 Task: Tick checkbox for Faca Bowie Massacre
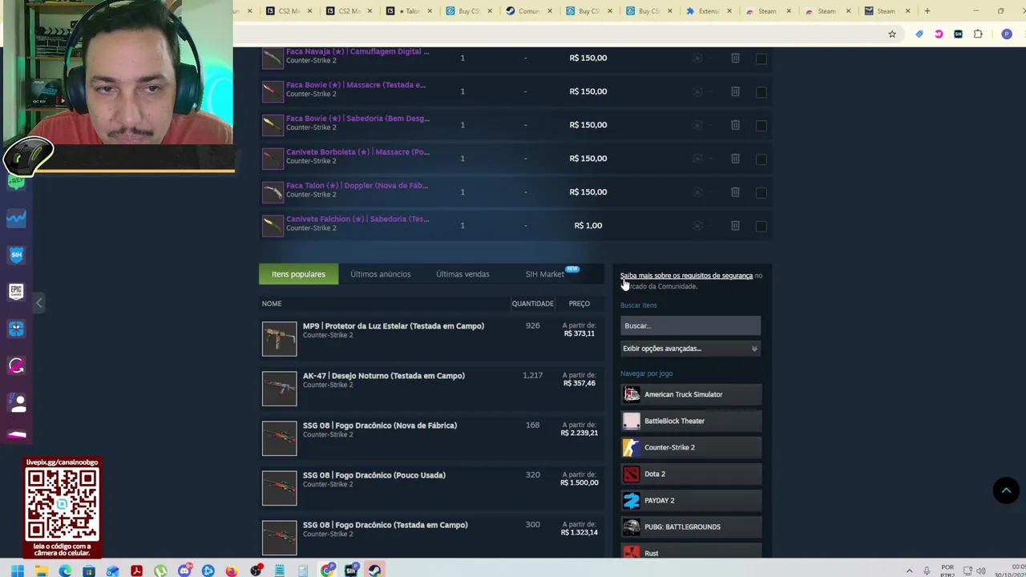(761, 92)
